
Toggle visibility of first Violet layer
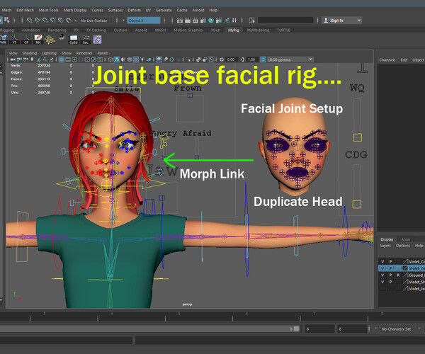[x=382, y=261]
